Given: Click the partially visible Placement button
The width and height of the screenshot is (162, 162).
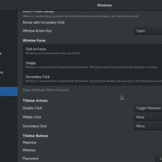Looking at the screenshot, I should click(159, 158).
